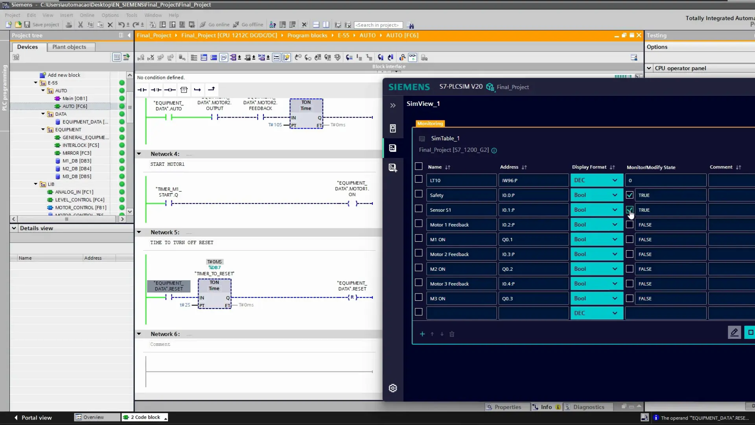Image resolution: width=755 pixels, height=425 pixels.
Task: Click the Add new block icon
Action: (43, 75)
